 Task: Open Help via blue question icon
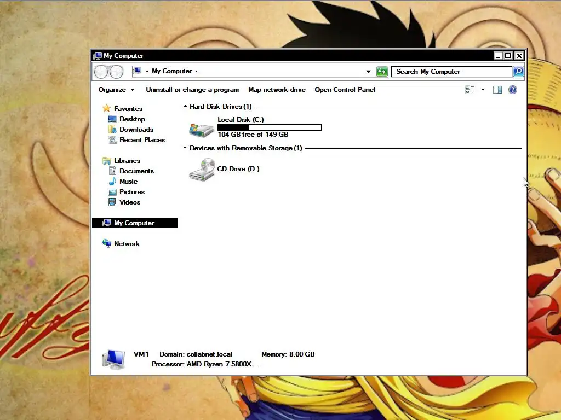(513, 90)
